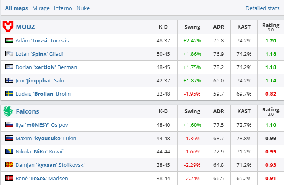Click the Russian flag beside m0NESY
The width and height of the screenshot is (284, 185).
pyautogui.click(x=9, y=125)
